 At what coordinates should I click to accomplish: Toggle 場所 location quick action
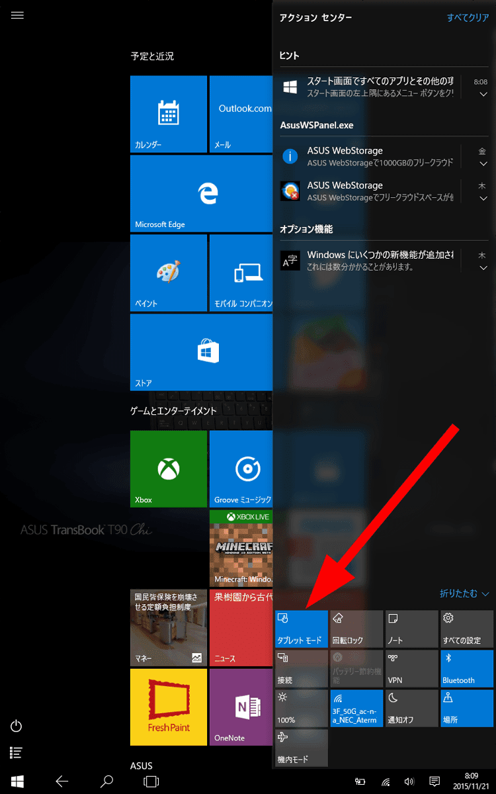pos(467,708)
